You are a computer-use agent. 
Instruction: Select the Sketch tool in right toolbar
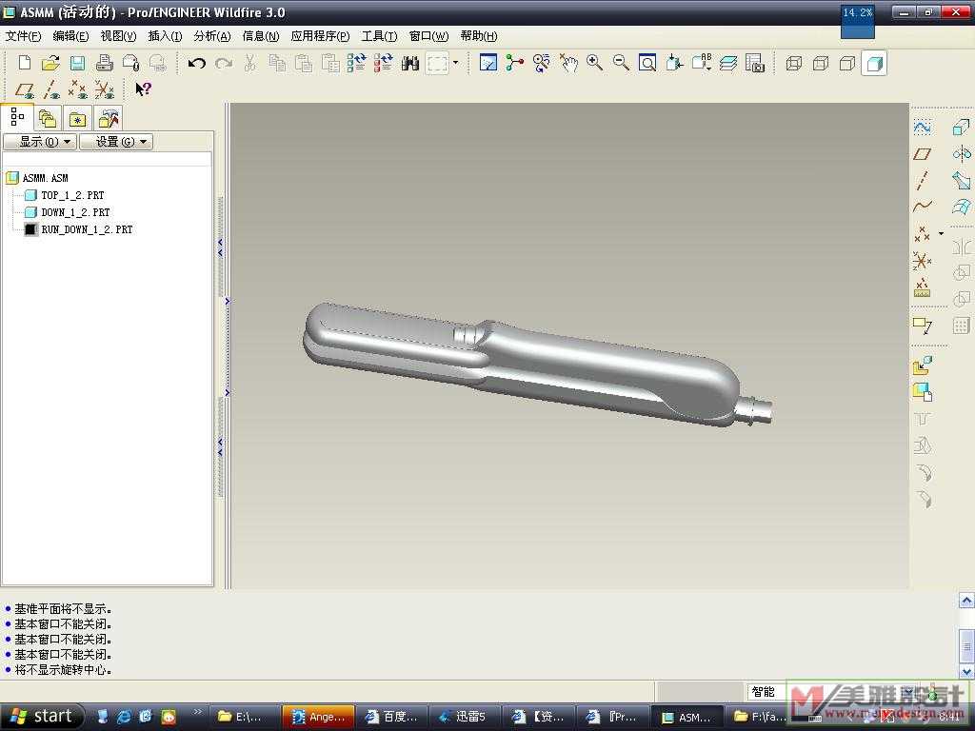tap(922, 128)
